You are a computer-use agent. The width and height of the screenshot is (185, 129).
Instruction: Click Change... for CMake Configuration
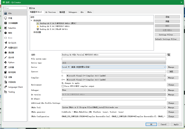[173, 116]
